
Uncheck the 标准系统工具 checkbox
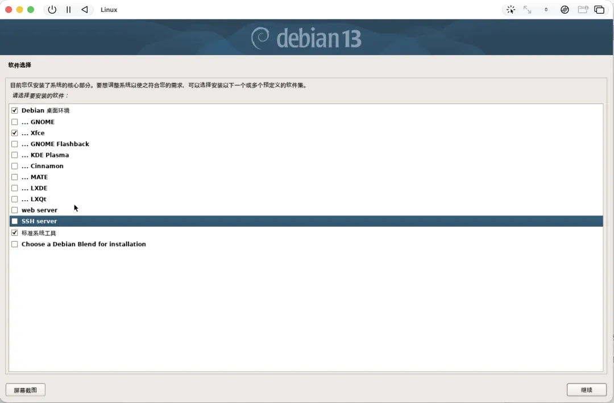coord(14,232)
